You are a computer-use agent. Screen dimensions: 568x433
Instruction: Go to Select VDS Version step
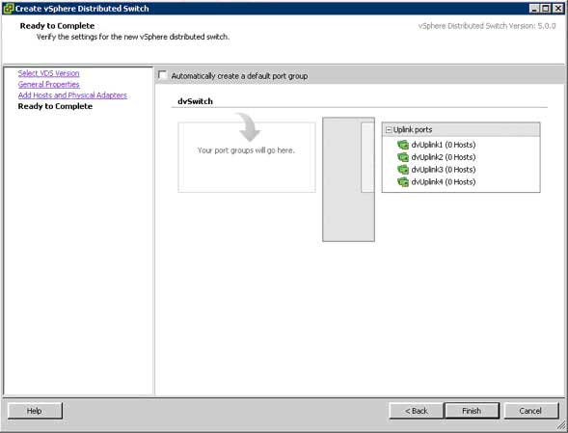click(x=48, y=73)
